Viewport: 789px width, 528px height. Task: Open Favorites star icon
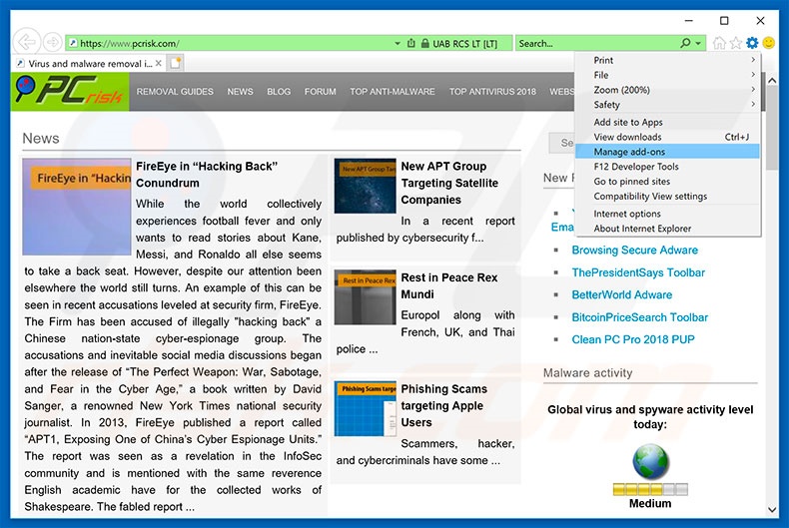(x=736, y=43)
